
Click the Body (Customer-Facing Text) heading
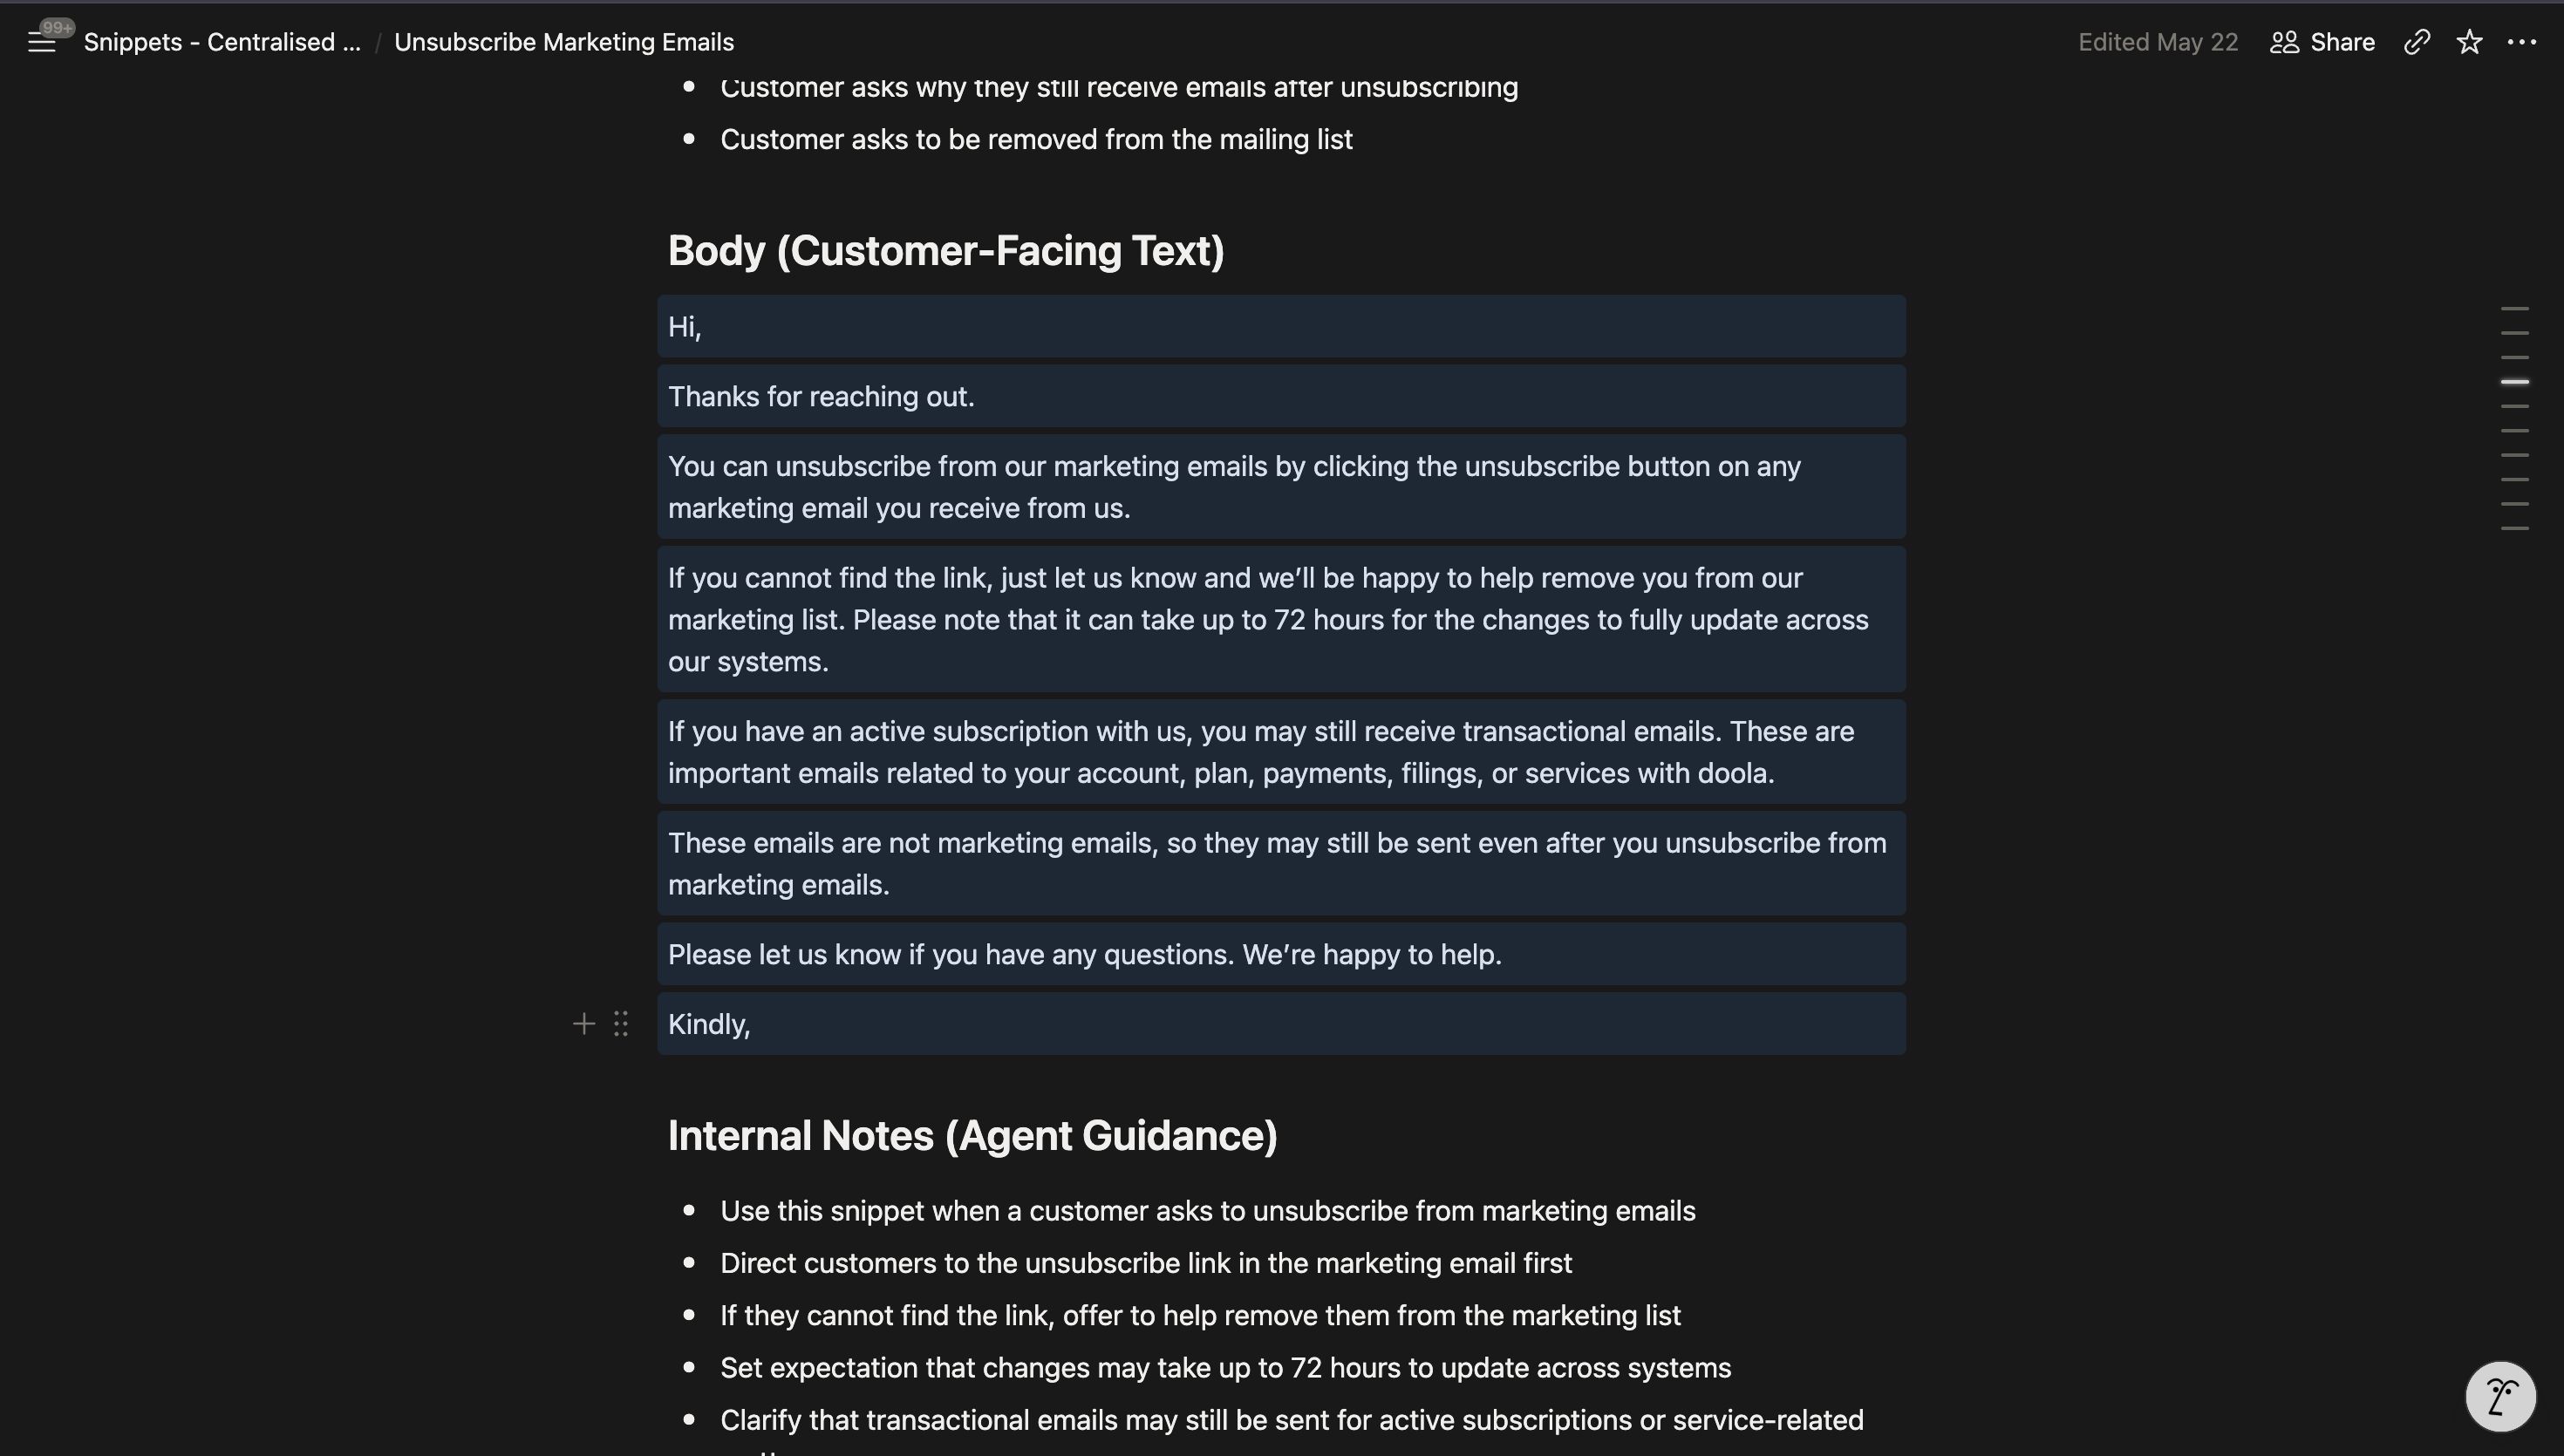pyautogui.click(x=946, y=251)
